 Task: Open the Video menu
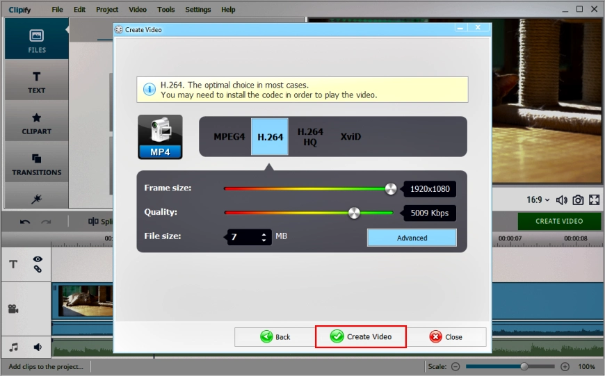point(138,9)
